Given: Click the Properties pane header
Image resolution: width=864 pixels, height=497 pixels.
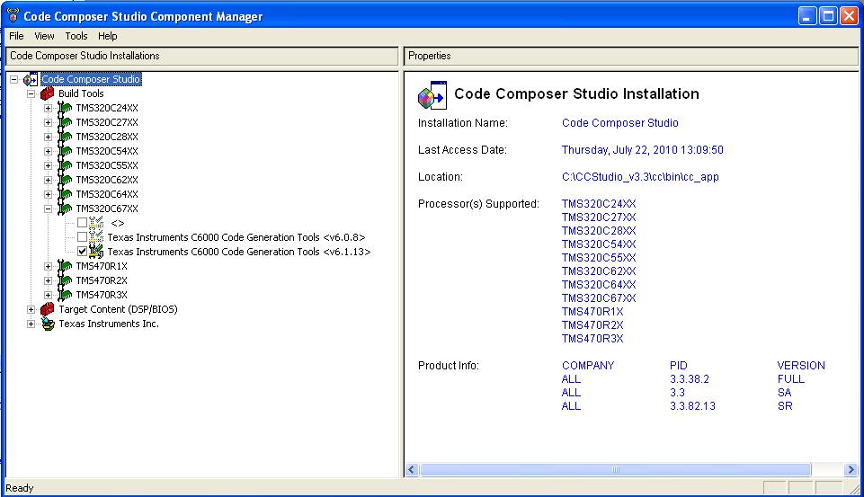Looking at the screenshot, I should (x=631, y=56).
